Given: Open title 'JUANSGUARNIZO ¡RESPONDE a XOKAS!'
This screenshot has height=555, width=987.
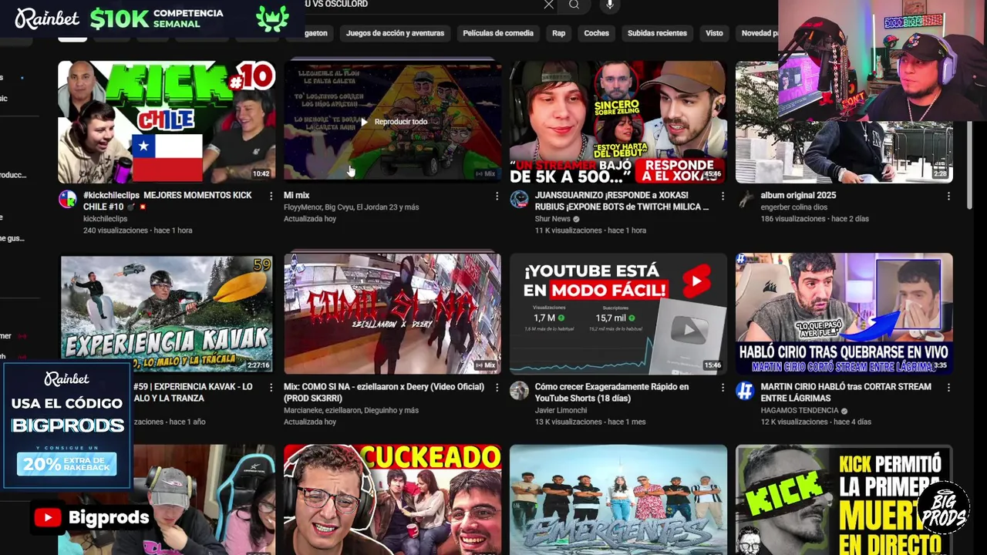Looking at the screenshot, I should [x=622, y=201].
